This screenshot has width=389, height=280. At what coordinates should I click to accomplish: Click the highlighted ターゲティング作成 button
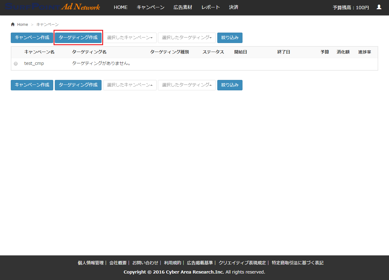pyautogui.click(x=78, y=38)
